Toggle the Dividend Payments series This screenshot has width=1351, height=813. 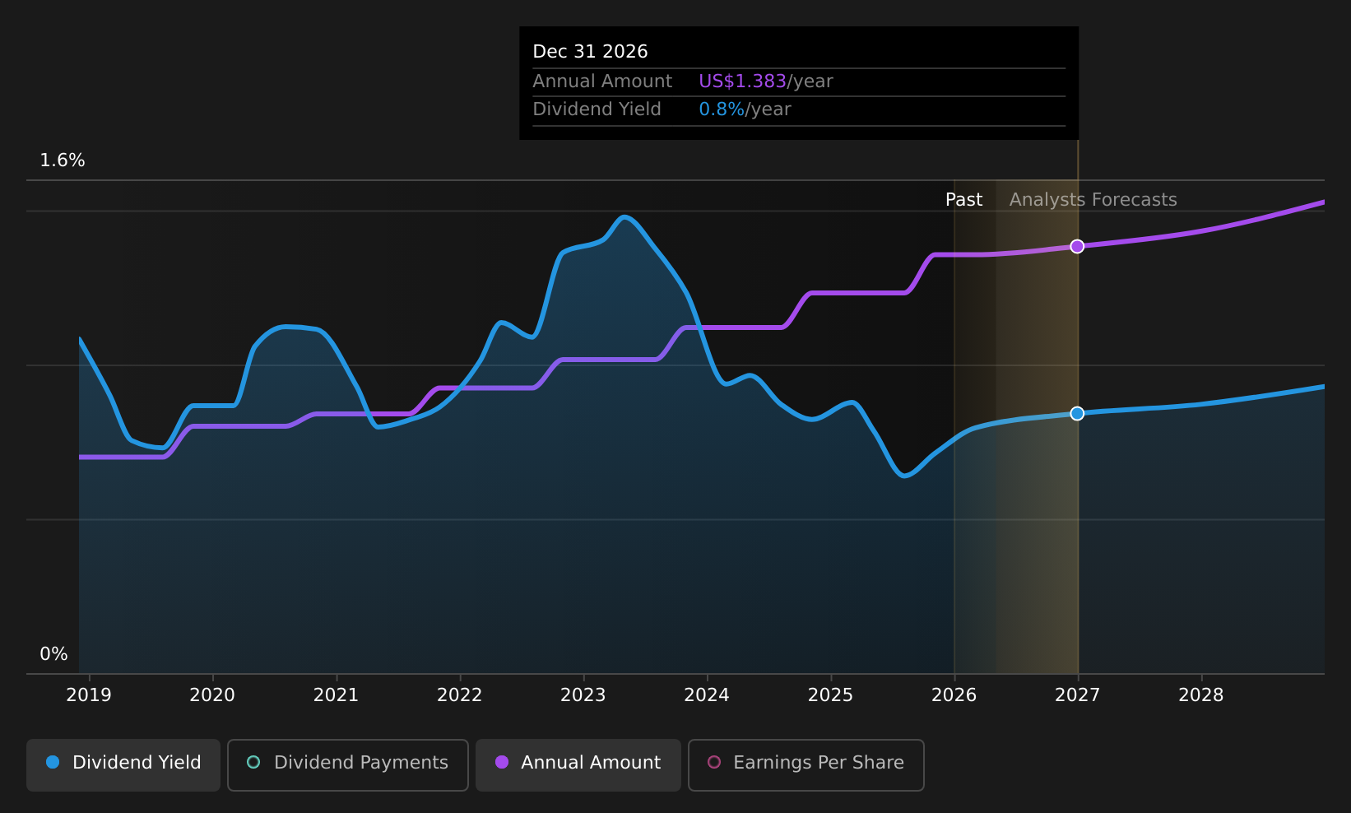coord(348,764)
